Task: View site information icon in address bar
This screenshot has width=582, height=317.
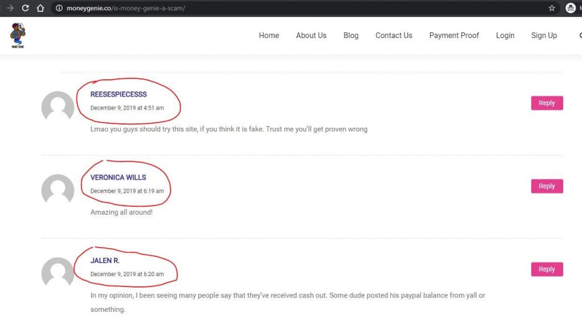Action: pyautogui.click(x=59, y=8)
